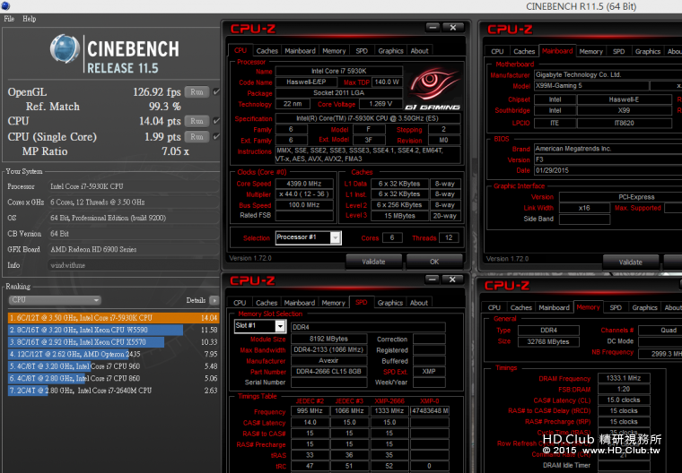Screen dimensions: 682x473
Task: Switch to SPD tab in Memory CPU-Z window
Action: [616, 307]
